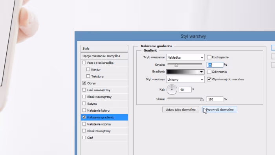The height and width of the screenshot is (155, 275).
Task: Click the gradient preview swatch
Action: (x=183, y=72)
